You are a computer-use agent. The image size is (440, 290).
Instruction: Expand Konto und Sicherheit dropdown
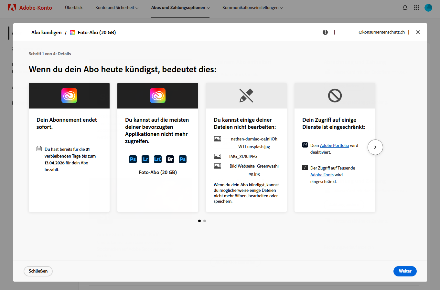point(117,8)
